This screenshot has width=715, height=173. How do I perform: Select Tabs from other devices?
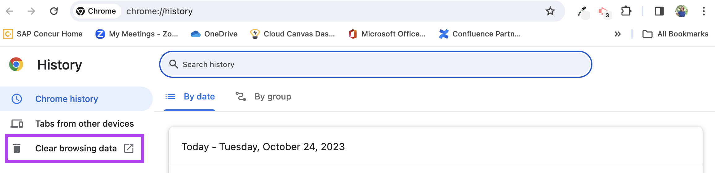coord(76,124)
